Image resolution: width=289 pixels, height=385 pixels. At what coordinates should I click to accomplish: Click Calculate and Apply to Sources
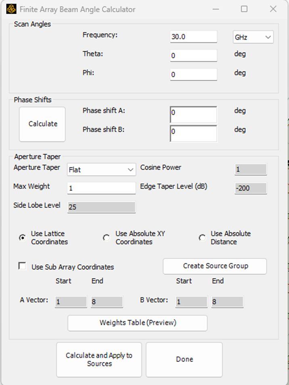99,360
